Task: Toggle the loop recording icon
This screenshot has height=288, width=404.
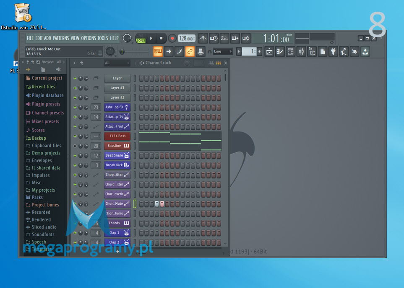Action: click(245, 39)
